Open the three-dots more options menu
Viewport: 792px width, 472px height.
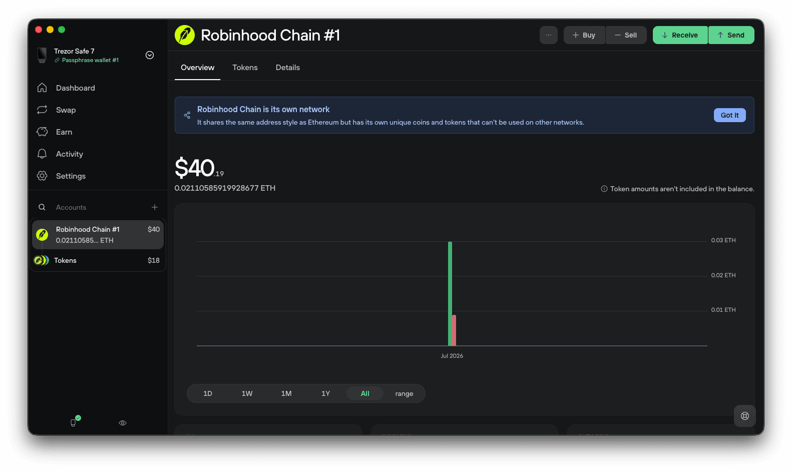[549, 35]
